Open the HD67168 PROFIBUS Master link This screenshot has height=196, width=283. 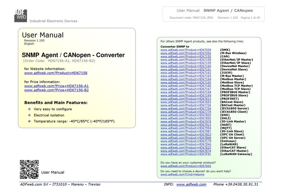click(186, 92)
